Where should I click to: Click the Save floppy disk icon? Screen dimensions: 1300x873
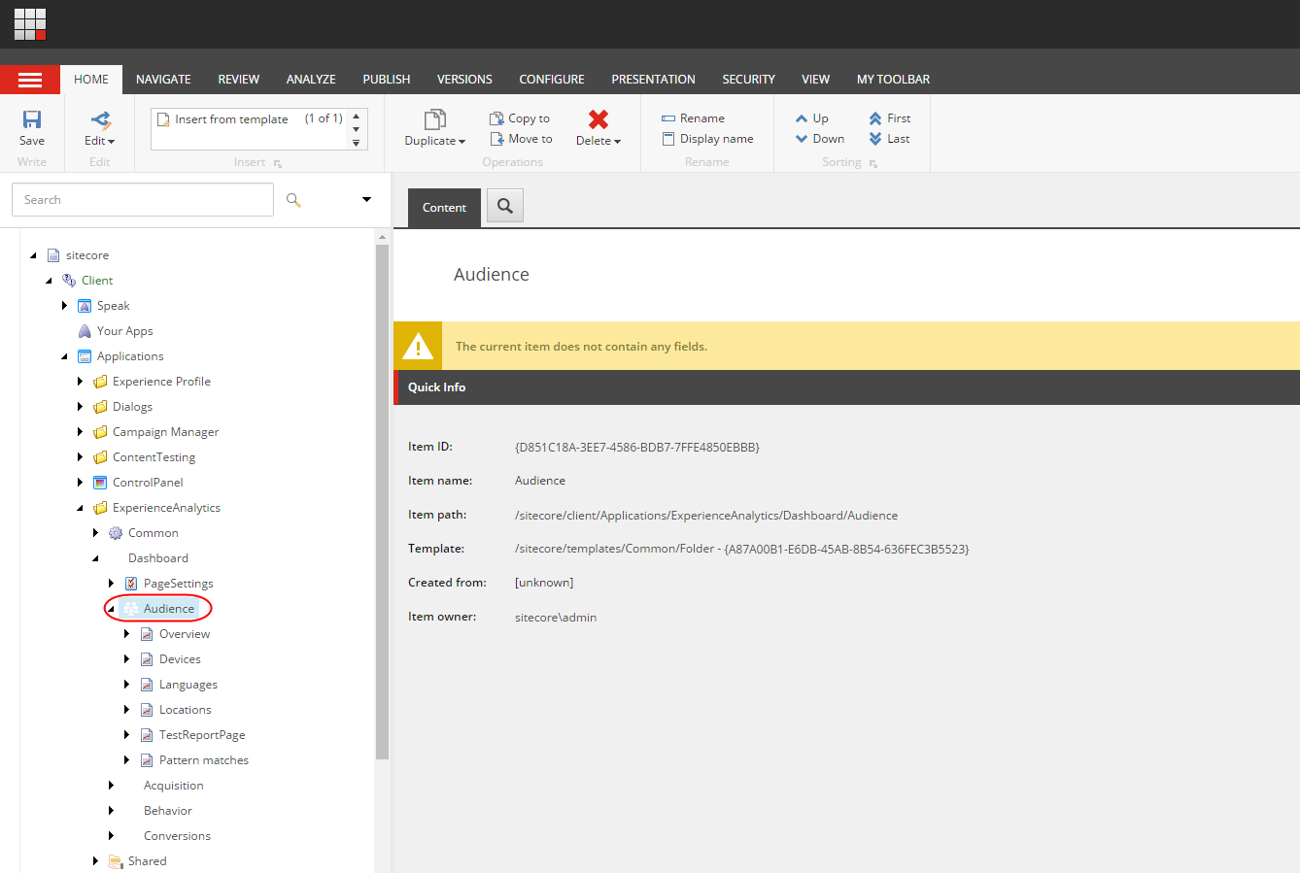tap(32, 119)
